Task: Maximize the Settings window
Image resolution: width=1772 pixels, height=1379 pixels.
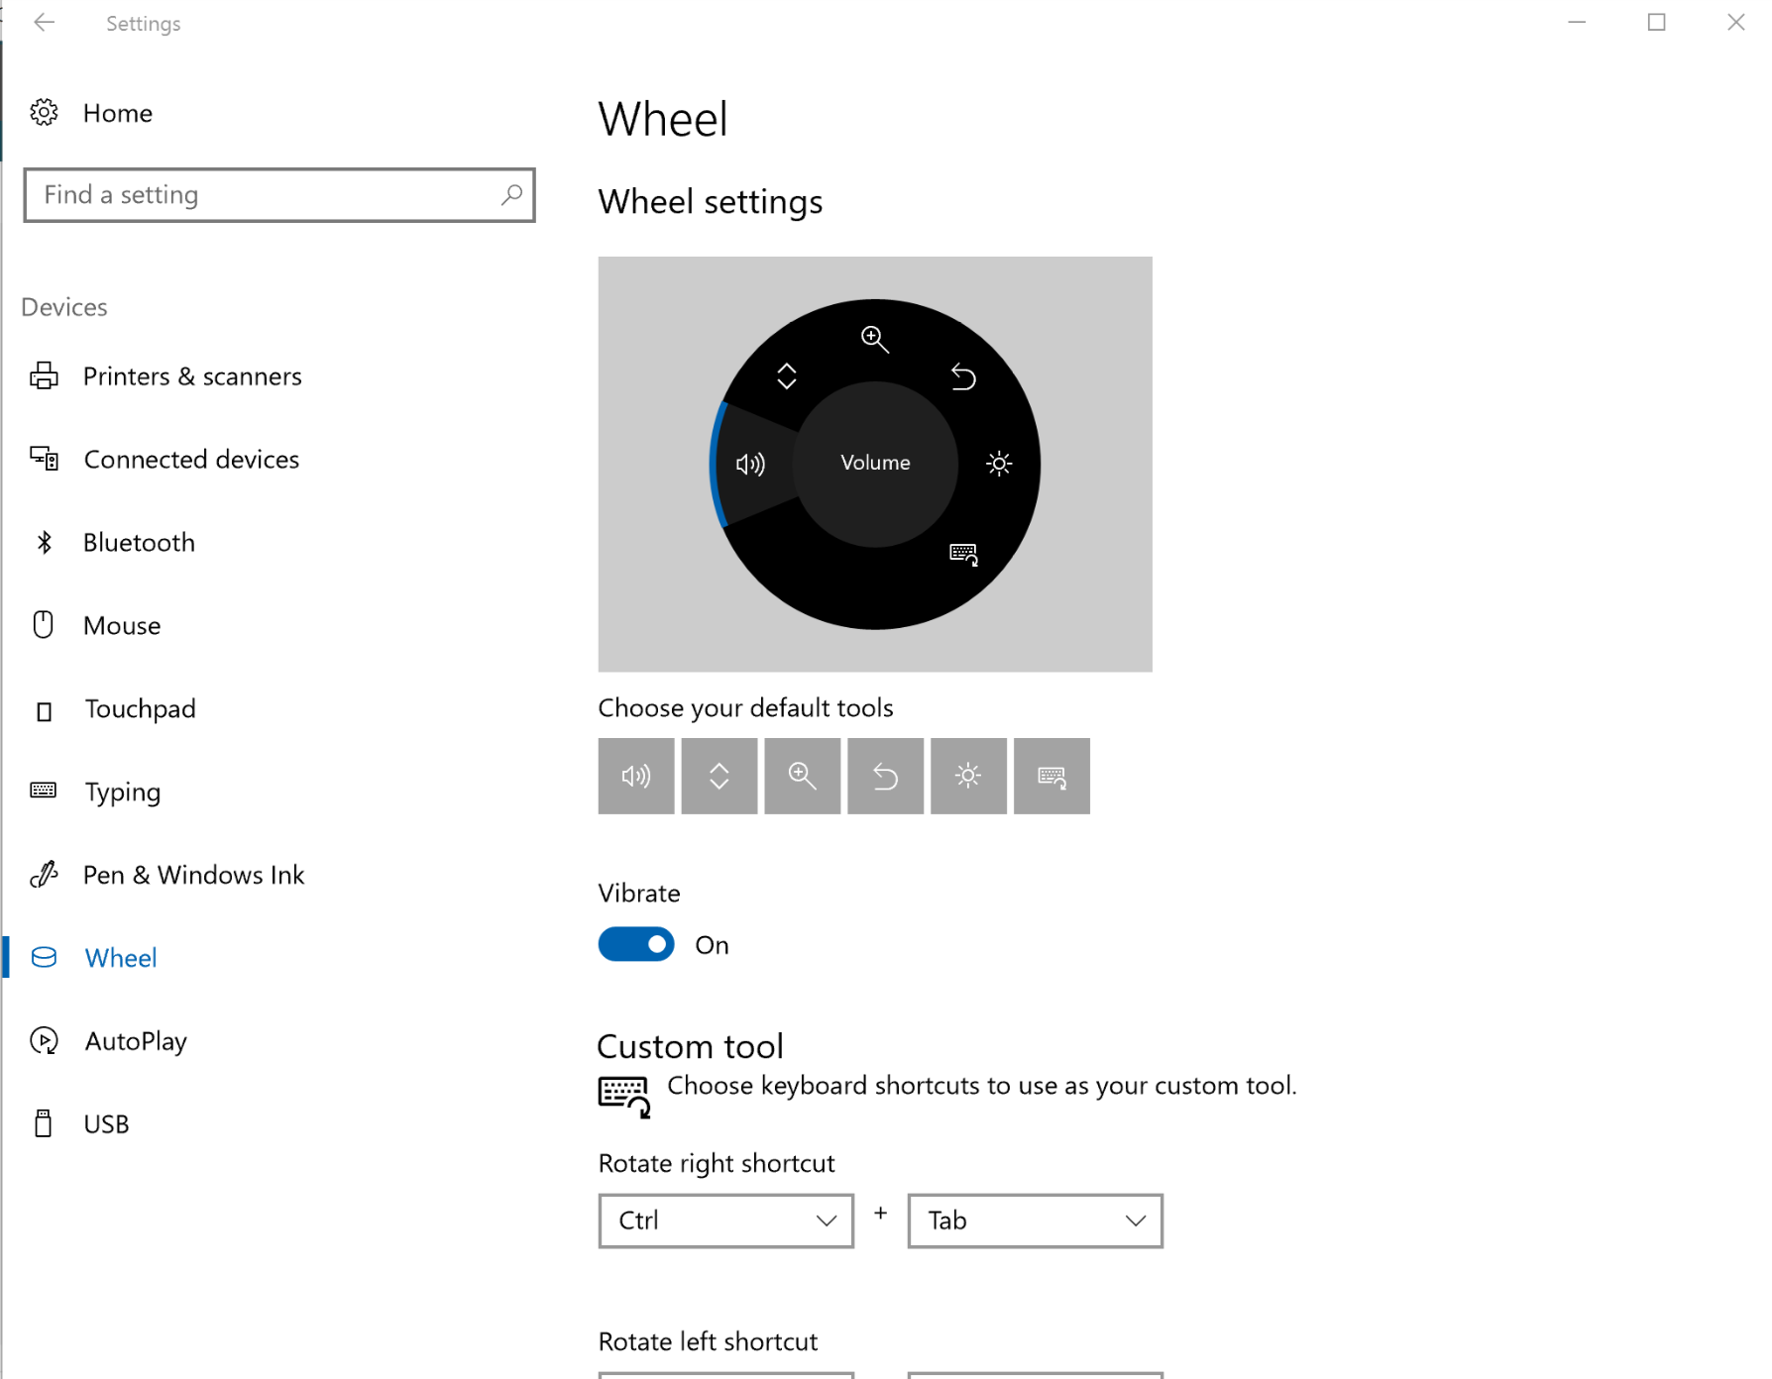Action: (1656, 22)
